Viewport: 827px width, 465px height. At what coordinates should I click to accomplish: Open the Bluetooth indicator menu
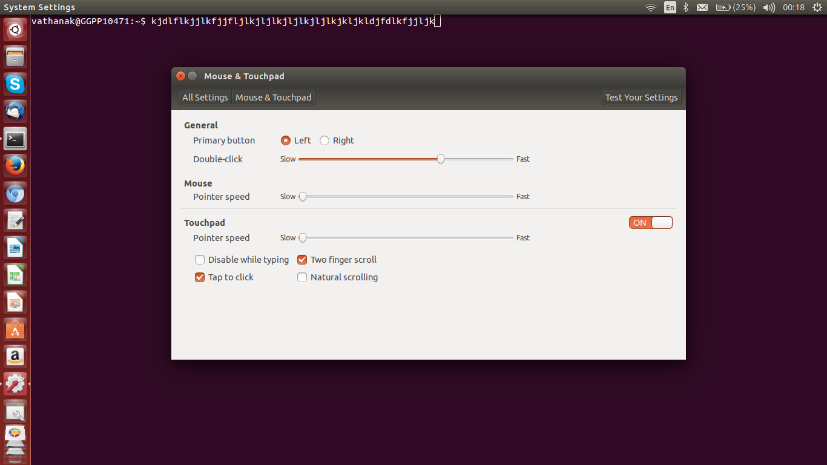686,7
